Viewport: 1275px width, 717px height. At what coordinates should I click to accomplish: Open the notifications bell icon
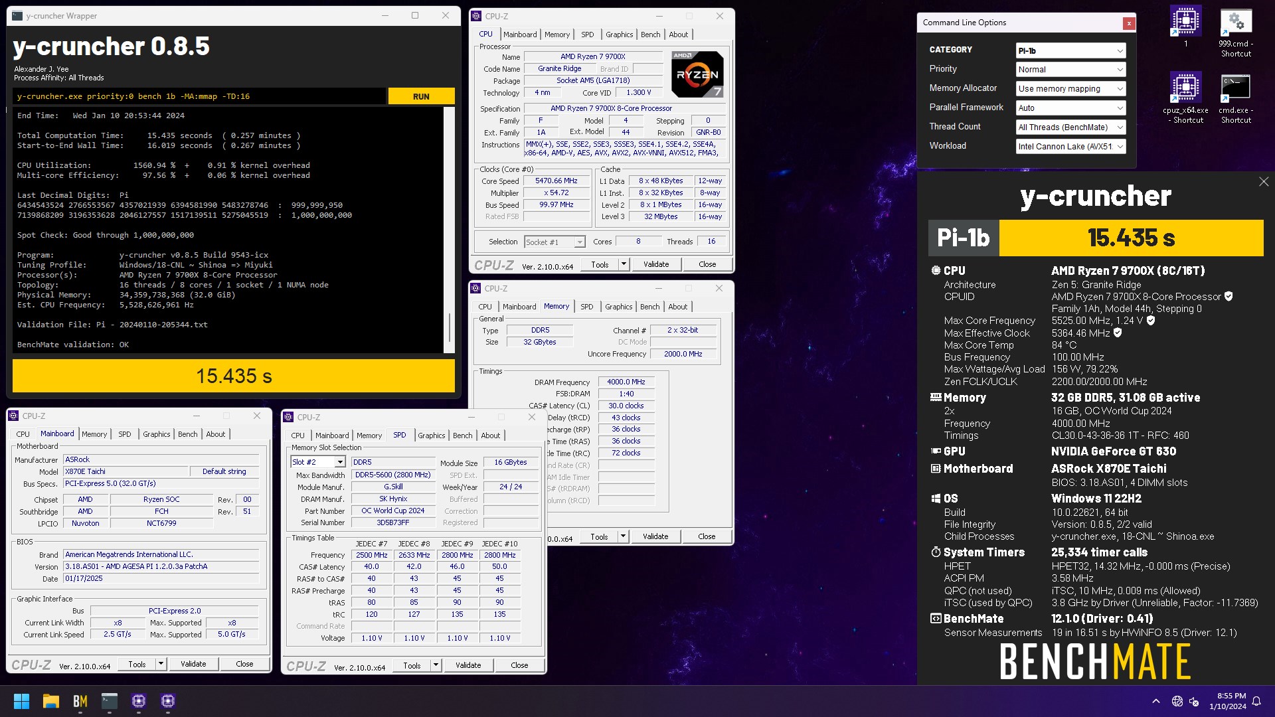pos(1256,701)
